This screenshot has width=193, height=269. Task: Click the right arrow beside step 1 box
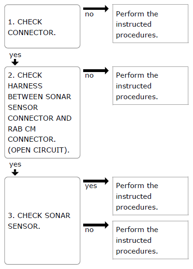pyautogui.click(x=96, y=8)
